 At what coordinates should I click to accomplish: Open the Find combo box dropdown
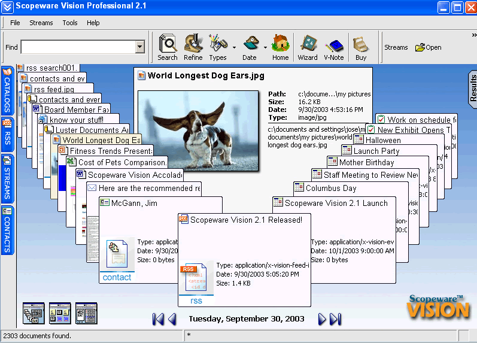(139, 47)
